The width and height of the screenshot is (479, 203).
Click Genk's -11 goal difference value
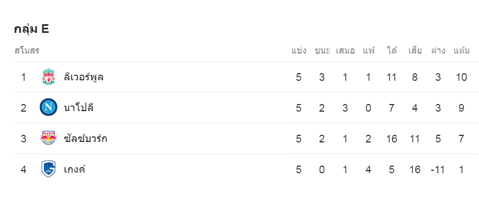point(438,169)
